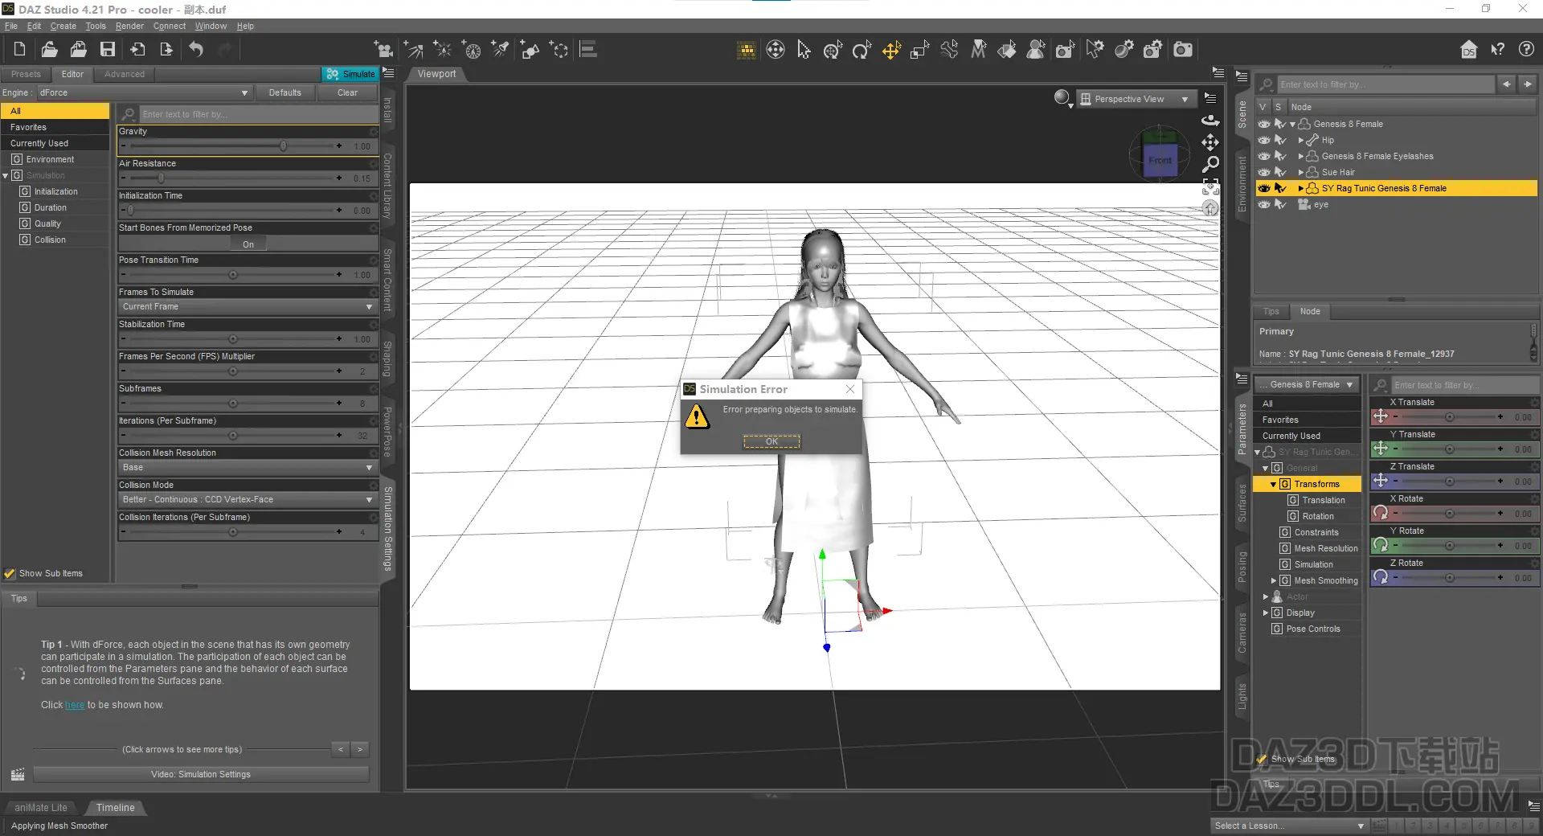Open the File menu
Screen dimensions: 1543x836
pyautogui.click(x=11, y=26)
